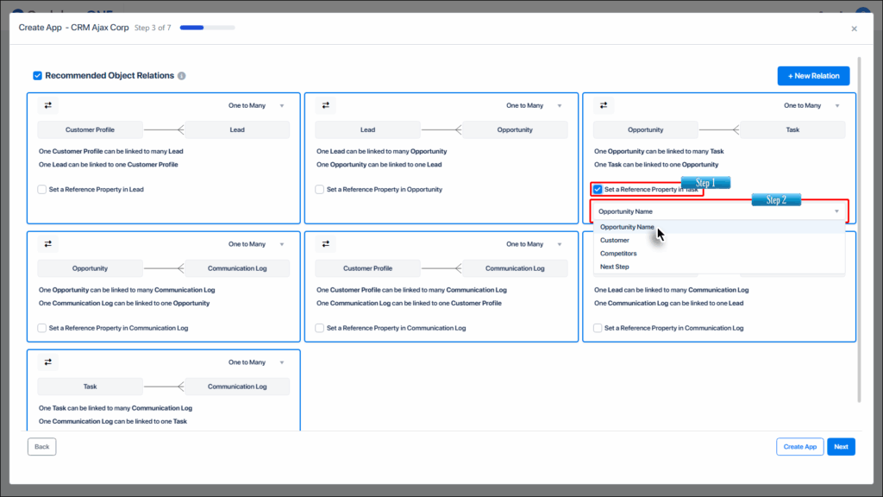
Task: Proceed with the Next button
Action: click(841, 447)
